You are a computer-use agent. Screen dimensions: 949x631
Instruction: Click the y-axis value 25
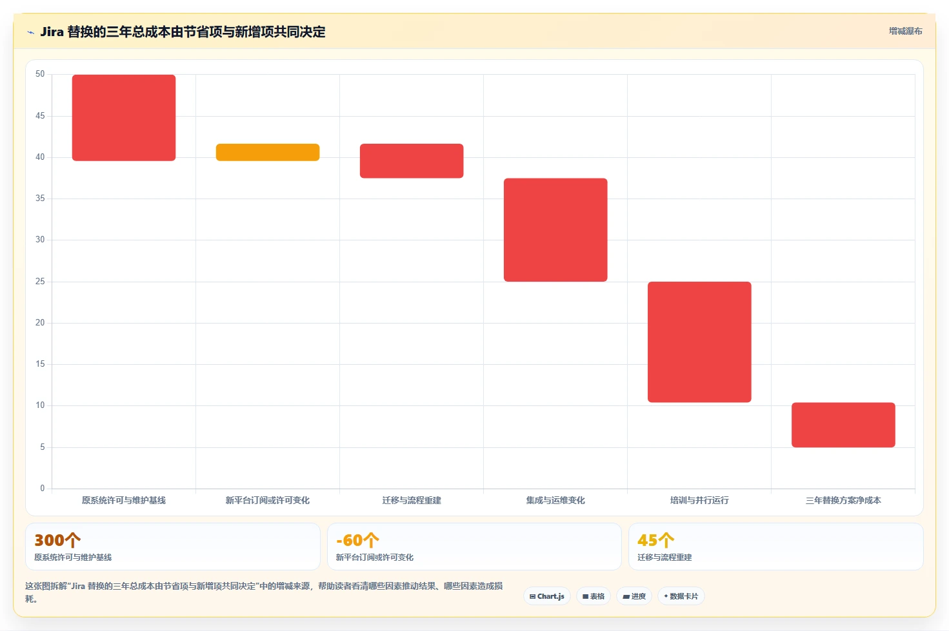coord(40,282)
